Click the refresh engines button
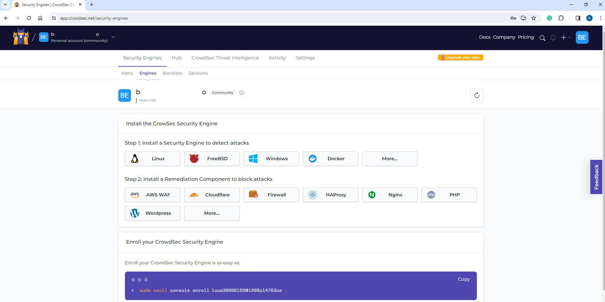Screen dimensions: 605x302 (476, 95)
